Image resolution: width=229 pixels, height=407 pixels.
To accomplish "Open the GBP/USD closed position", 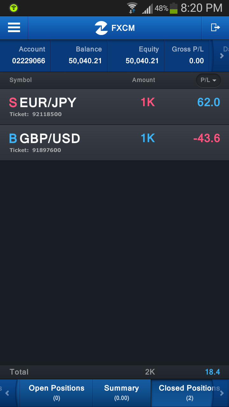I will (x=114, y=143).
